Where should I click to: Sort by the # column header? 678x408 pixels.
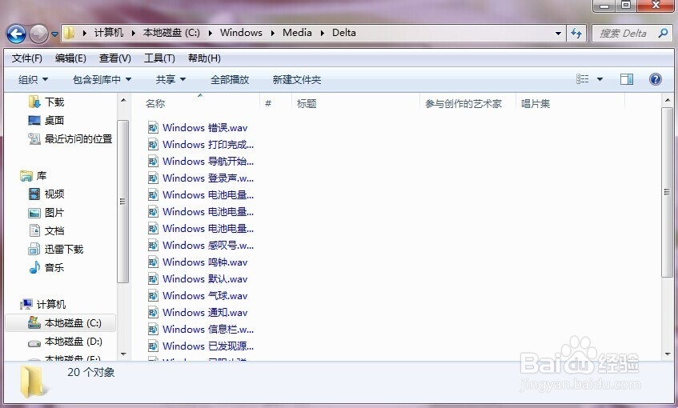[x=268, y=104]
